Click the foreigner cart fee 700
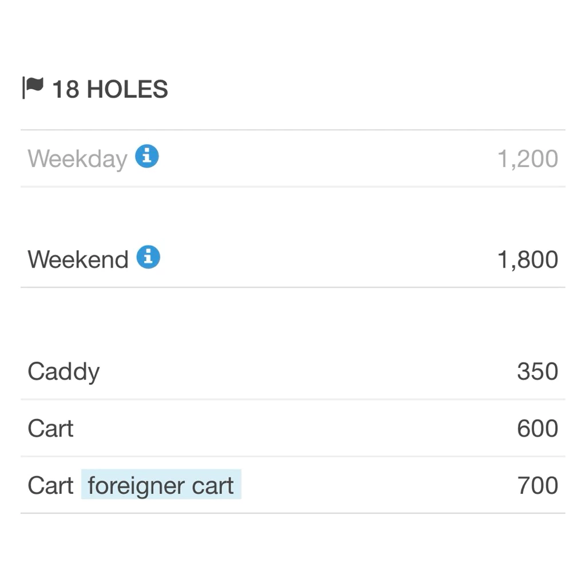The height and width of the screenshot is (586, 586). (538, 485)
